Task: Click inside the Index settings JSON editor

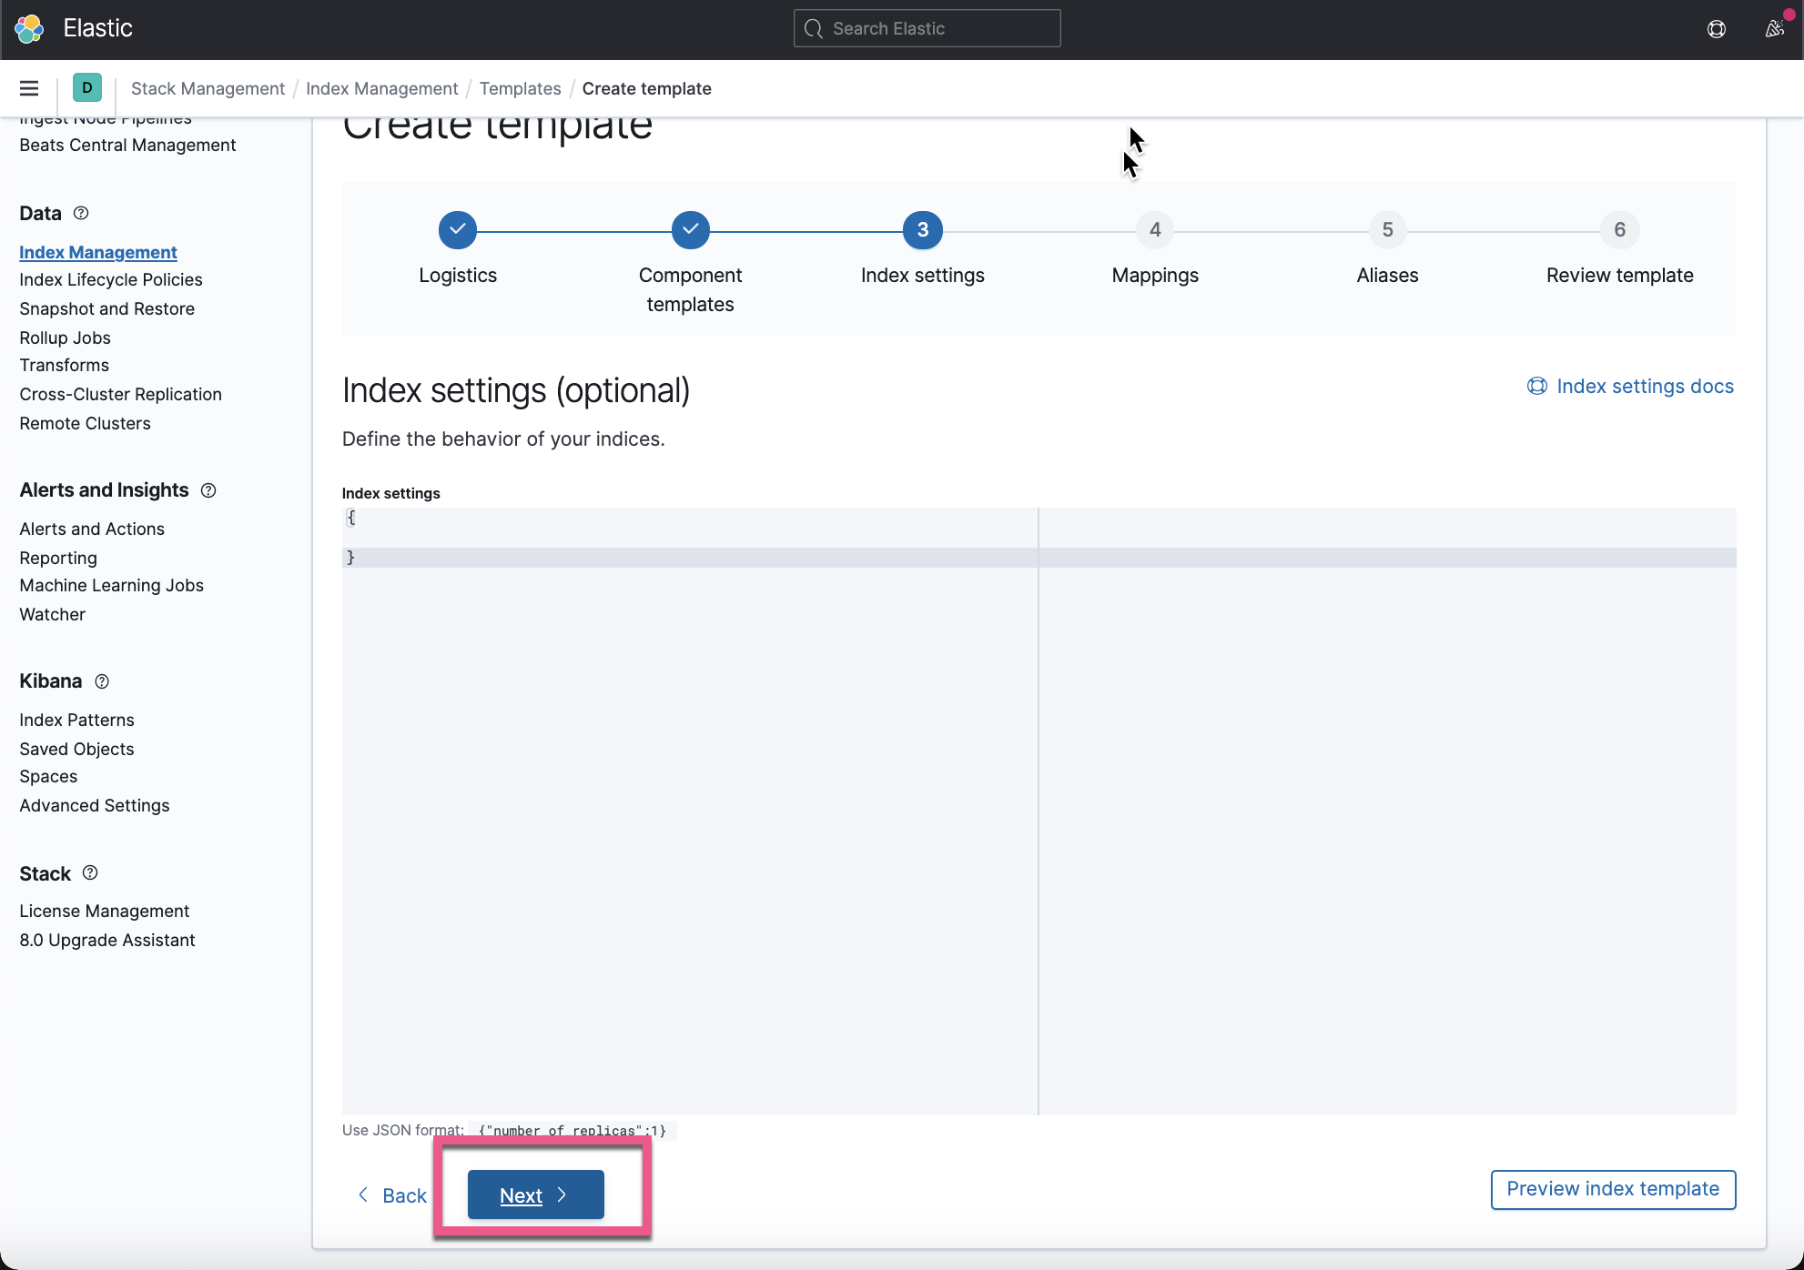Action: click(637, 537)
